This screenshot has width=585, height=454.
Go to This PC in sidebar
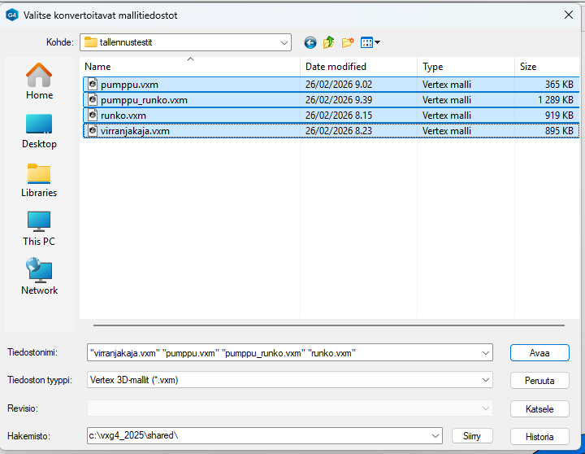39,229
